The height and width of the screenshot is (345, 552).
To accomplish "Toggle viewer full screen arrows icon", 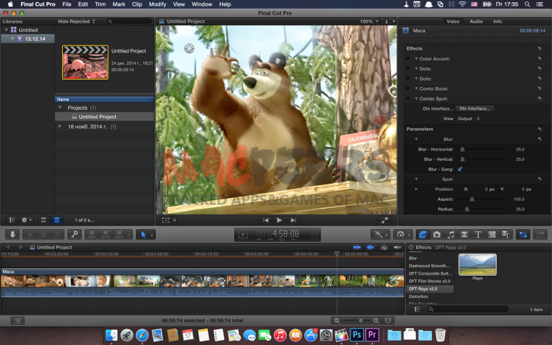I will (x=384, y=220).
